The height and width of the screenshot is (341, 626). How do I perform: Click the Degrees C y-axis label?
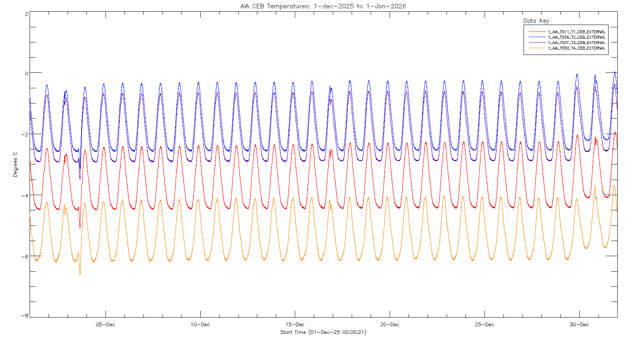click(15, 164)
